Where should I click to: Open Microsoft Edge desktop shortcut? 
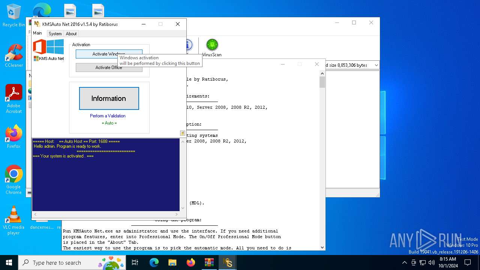(x=42, y=10)
